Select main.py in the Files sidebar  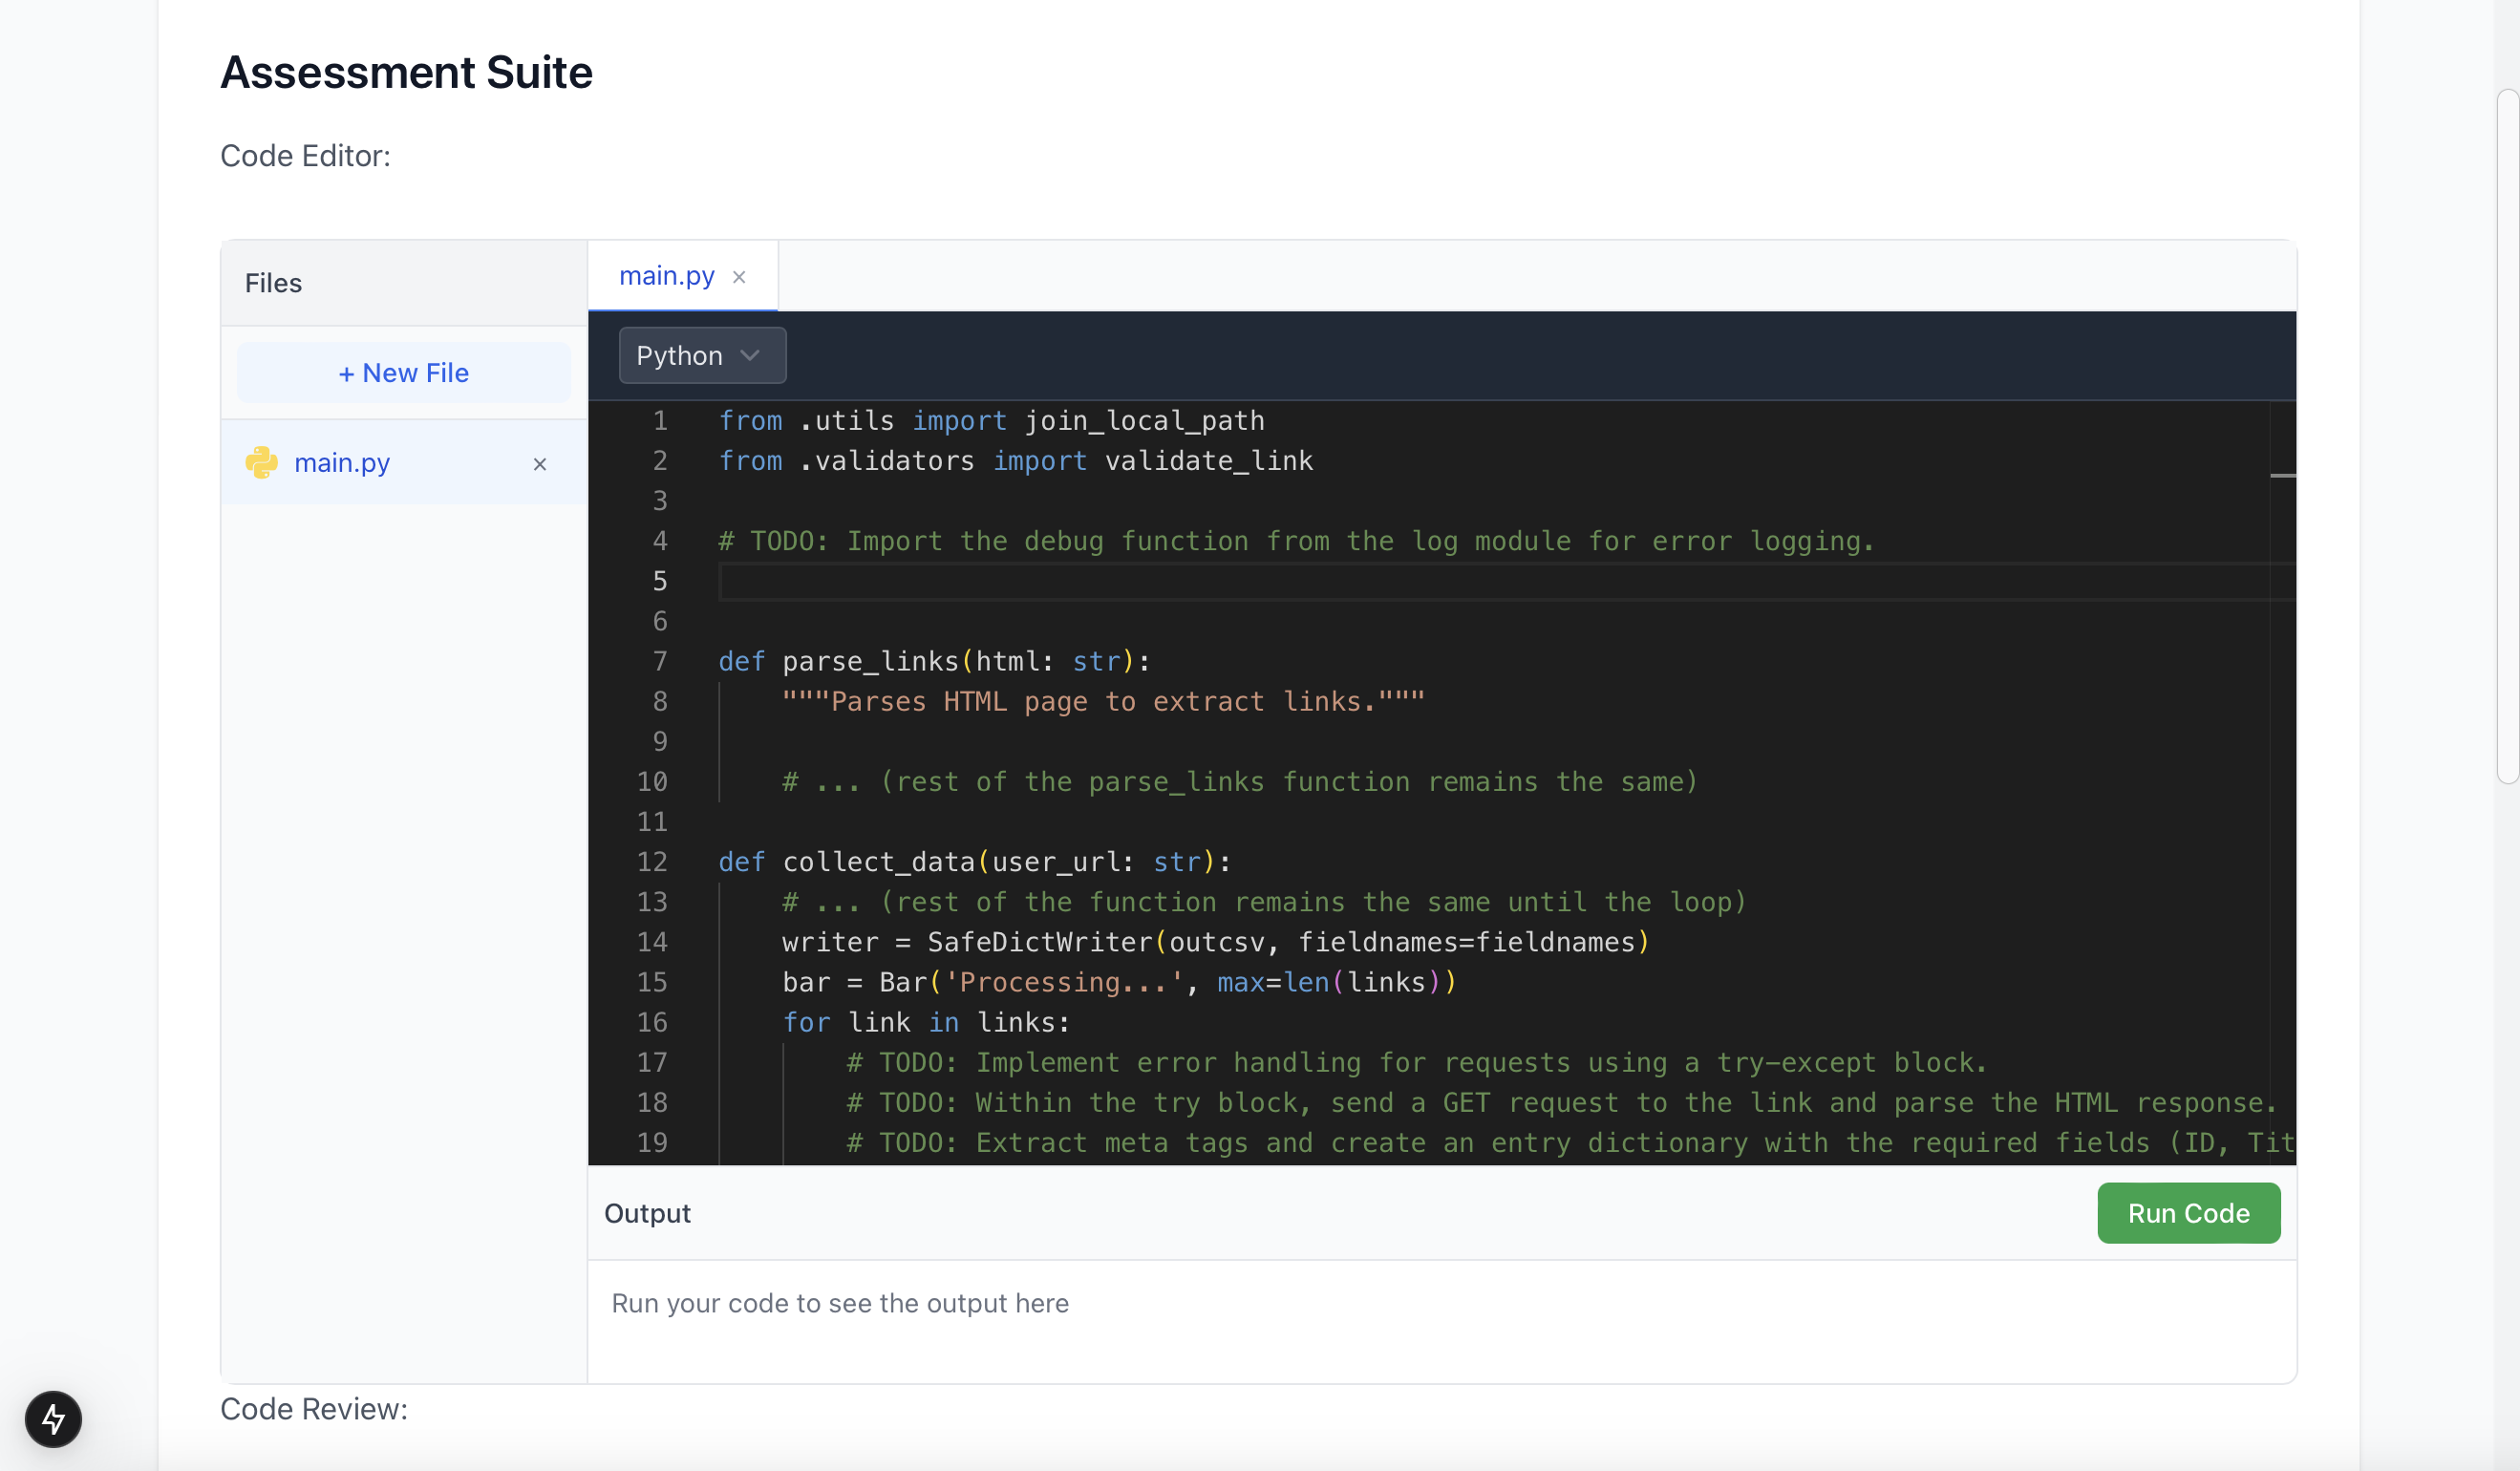point(342,463)
